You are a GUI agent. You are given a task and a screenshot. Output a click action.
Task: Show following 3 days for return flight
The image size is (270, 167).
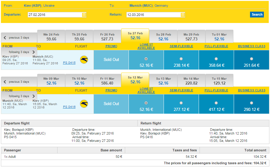[x=22, y=96]
